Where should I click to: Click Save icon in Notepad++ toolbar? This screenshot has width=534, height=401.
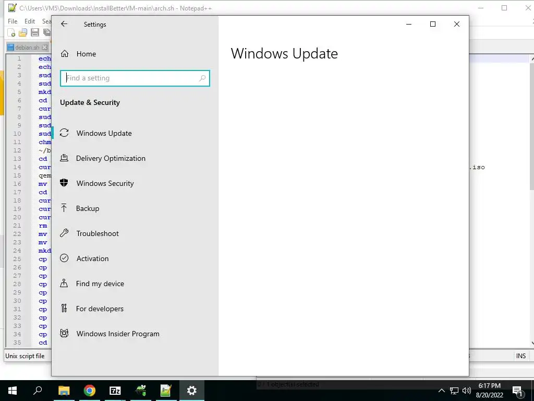(35, 32)
